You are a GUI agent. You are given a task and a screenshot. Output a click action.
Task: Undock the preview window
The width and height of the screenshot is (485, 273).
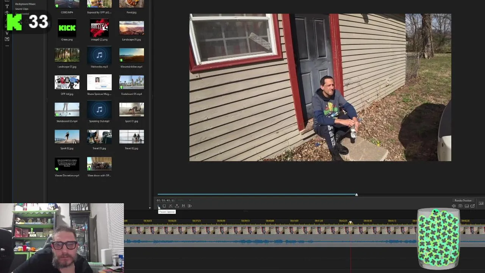click(x=472, y=206)
